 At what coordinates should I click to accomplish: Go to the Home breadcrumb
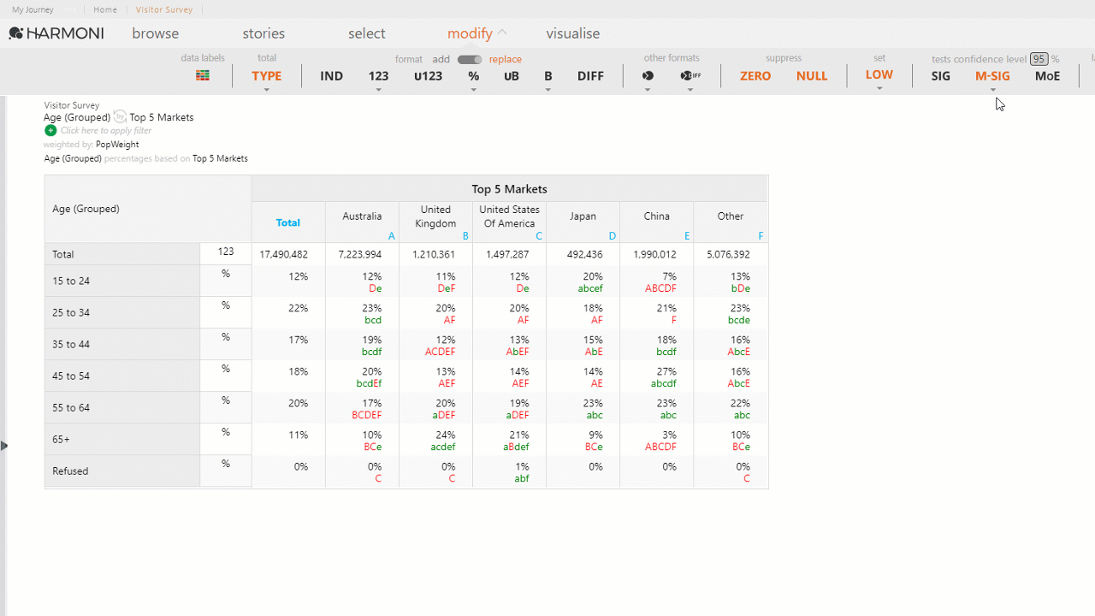[105, 9]
